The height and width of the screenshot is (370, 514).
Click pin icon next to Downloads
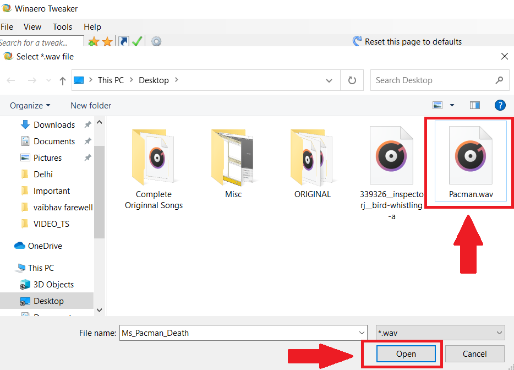click(x=88, y=124)
